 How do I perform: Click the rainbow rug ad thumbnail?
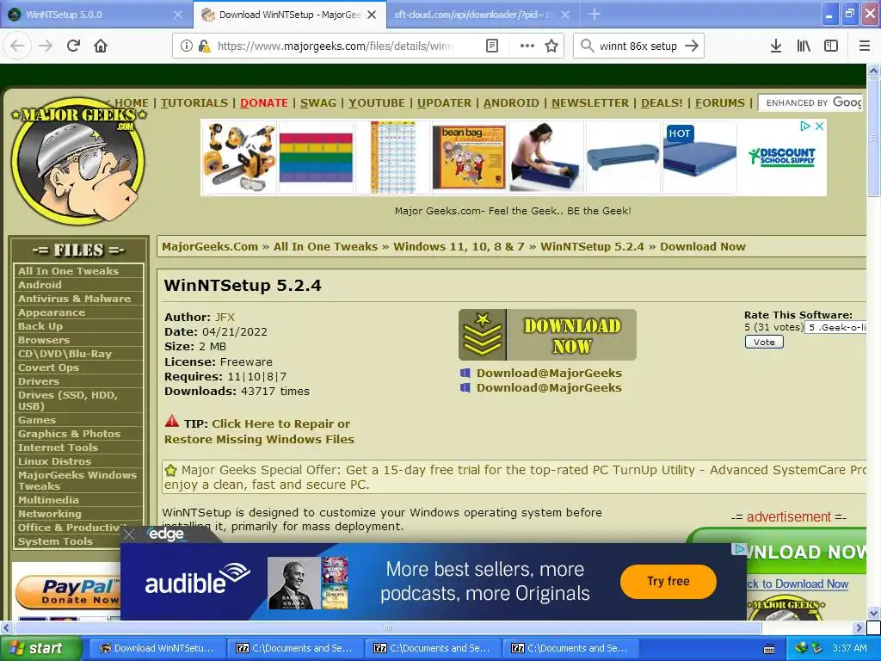pyautogui.click(x=316, y=158)
